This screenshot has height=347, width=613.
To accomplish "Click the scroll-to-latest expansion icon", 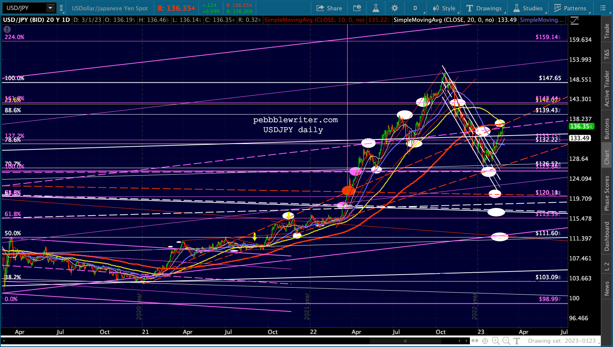I will 475,341.
